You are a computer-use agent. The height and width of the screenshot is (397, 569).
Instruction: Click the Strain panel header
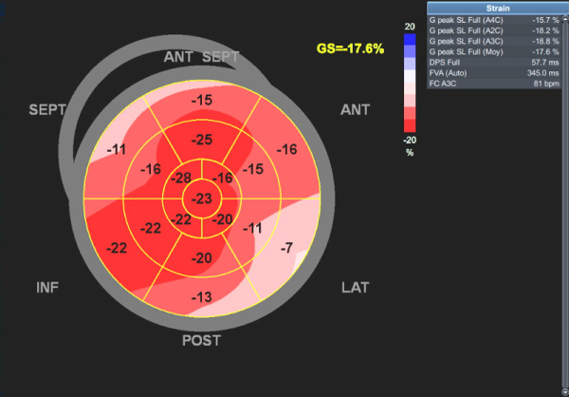pyautogui.click(x=496, y=8)
